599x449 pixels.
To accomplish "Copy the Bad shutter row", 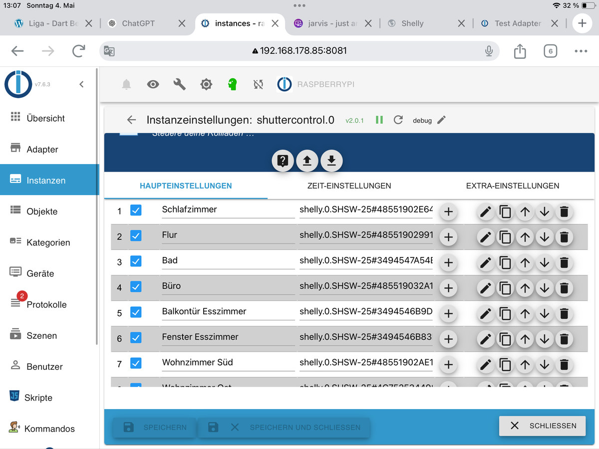I will [505, 262].
